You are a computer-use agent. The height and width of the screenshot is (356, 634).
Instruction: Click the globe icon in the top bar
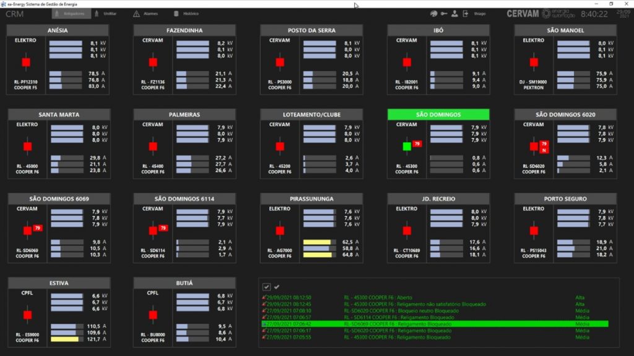pyautogui.click(x=434, y=13)
